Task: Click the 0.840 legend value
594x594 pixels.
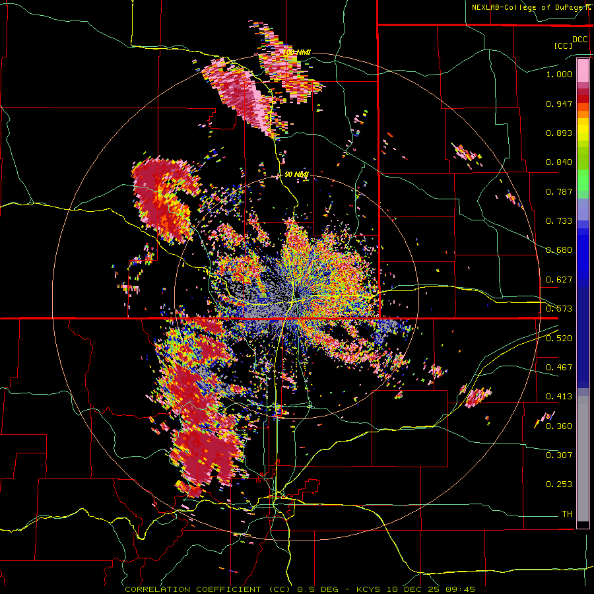Action: 559,162
